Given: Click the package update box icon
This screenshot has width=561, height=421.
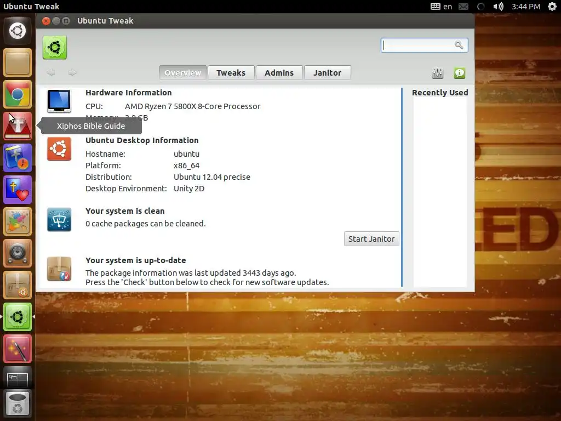Looking at the screenshot, I should coord(59,269).
